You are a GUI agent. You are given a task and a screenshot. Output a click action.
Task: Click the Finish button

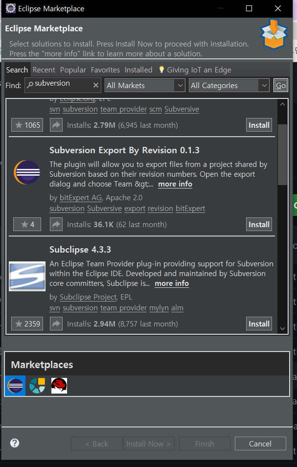(x=205, y=444)
